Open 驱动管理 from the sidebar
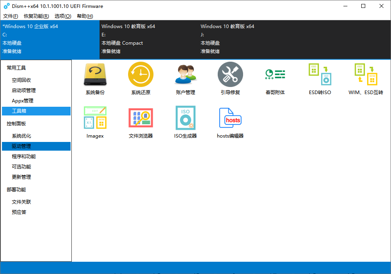391x274 pixels. coord(25,146)
